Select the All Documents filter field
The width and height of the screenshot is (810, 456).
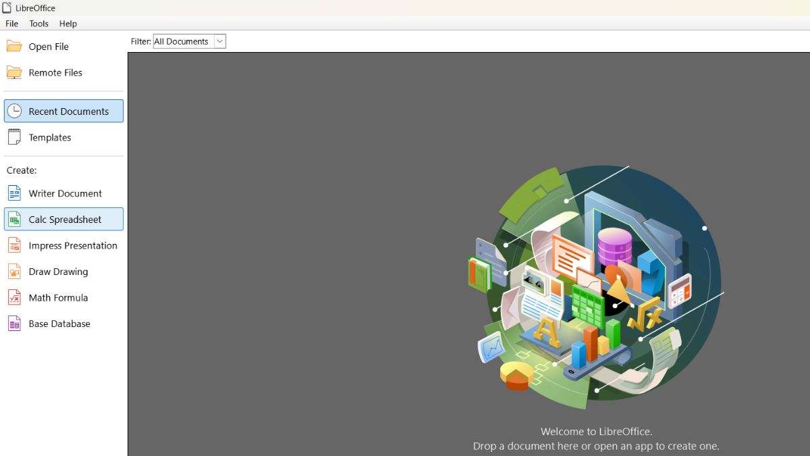point(190,41)
